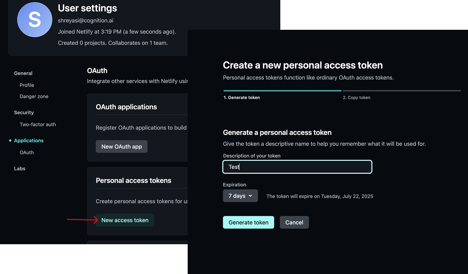This screenshot has width=468, height=274.
Task: Click the New OAuth app button
Action: (x=122, y=146)
